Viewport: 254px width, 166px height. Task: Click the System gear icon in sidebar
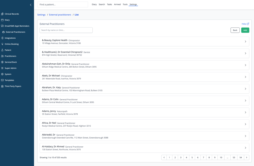2,74
